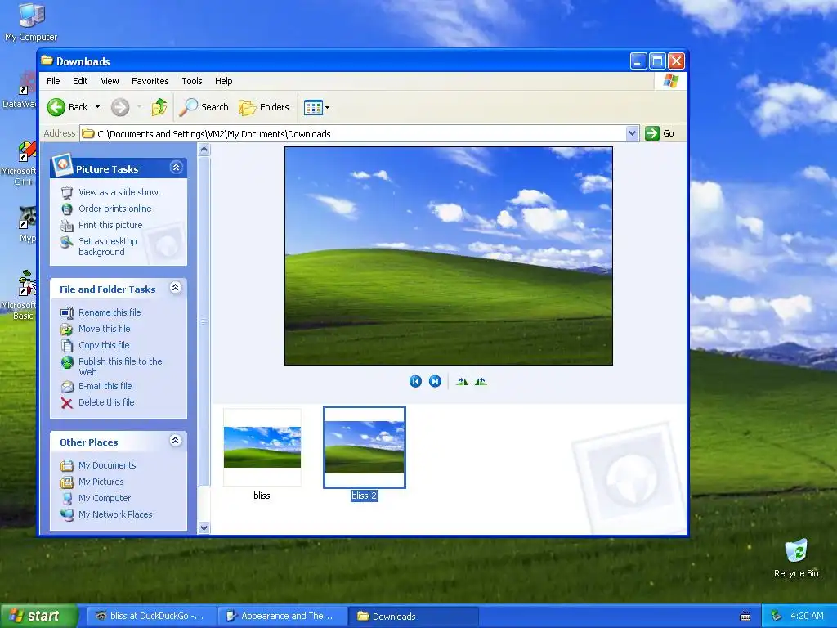
Task: Click the keyboard icon in taskbar
Action: point(745,617)
